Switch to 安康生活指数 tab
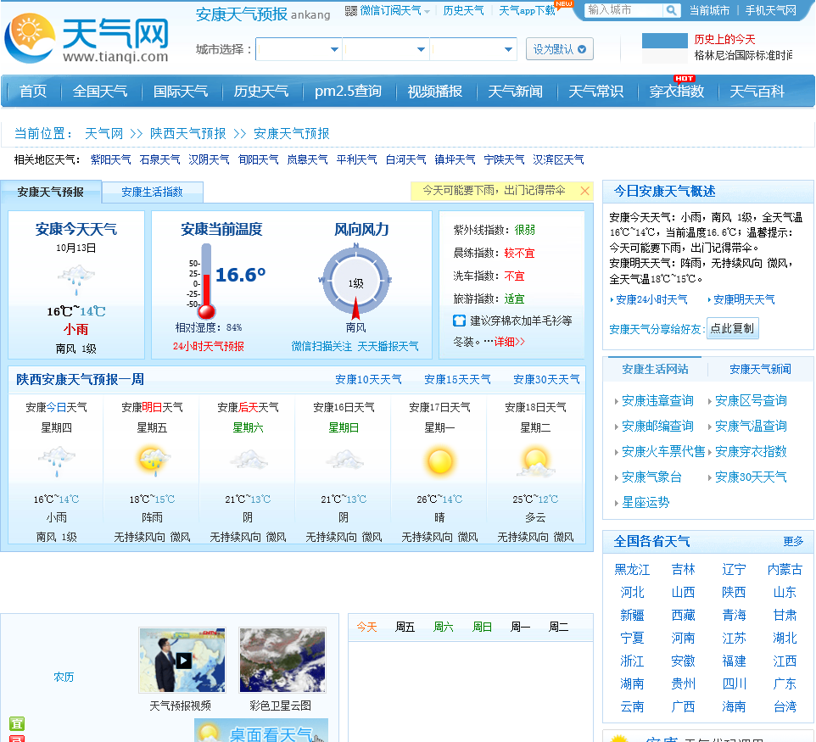Screen dimensions: 816x742 coord(152,192)
